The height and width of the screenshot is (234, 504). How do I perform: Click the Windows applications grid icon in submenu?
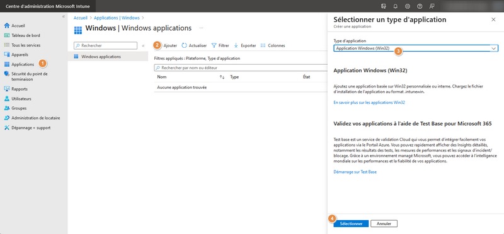[x=76, y=57]
